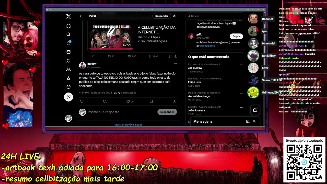Open more options for André Mendonça trend
Image resolution: width=327 pixels, height=184 pixels.
pyautogui.click(x=241, y=93)
